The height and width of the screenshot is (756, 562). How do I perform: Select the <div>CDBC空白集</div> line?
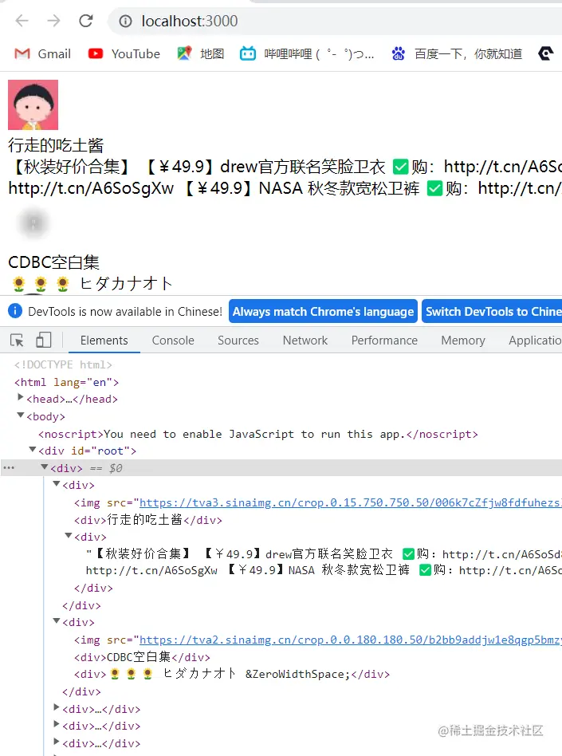coord(142,657)
